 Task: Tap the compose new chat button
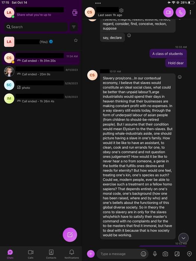70,235
